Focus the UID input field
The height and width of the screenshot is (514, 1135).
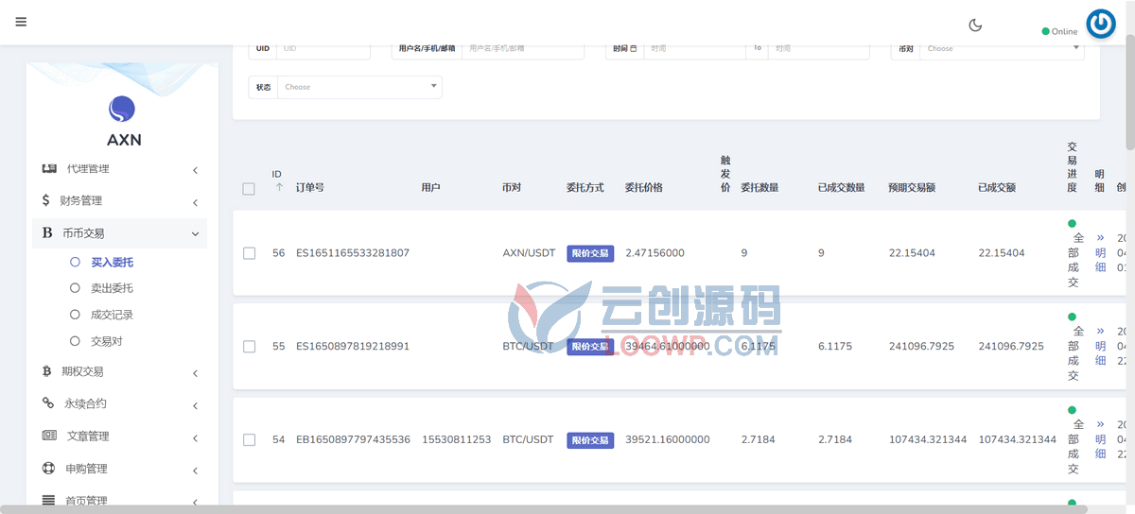[x=323, y=48]
